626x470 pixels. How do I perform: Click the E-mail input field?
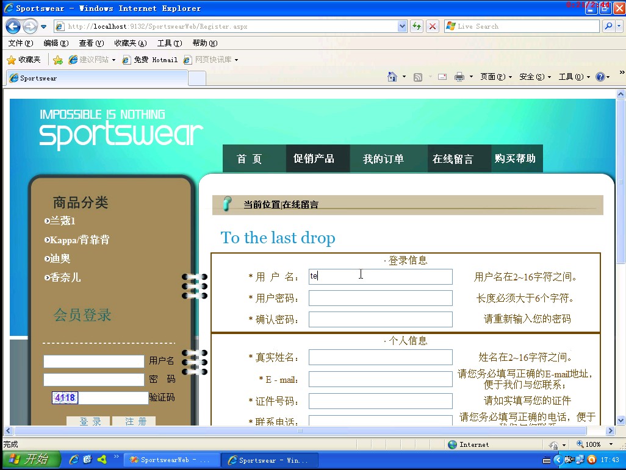pos(381,379)
